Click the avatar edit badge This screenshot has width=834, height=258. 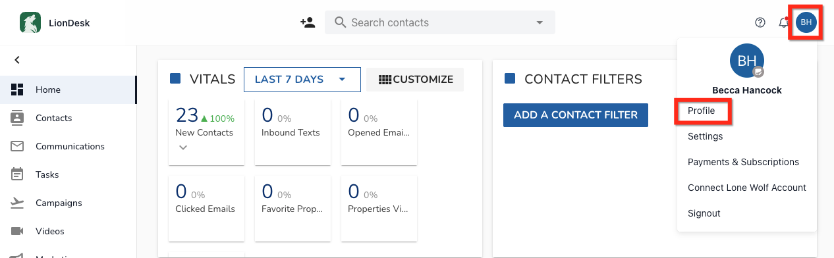click(759, 72)
